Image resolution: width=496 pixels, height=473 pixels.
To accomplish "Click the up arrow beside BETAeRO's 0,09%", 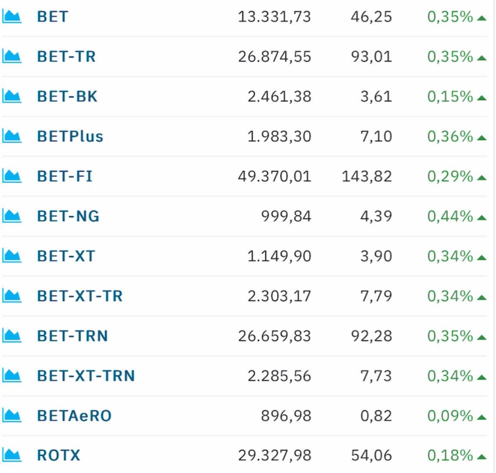I will (481, 418).
